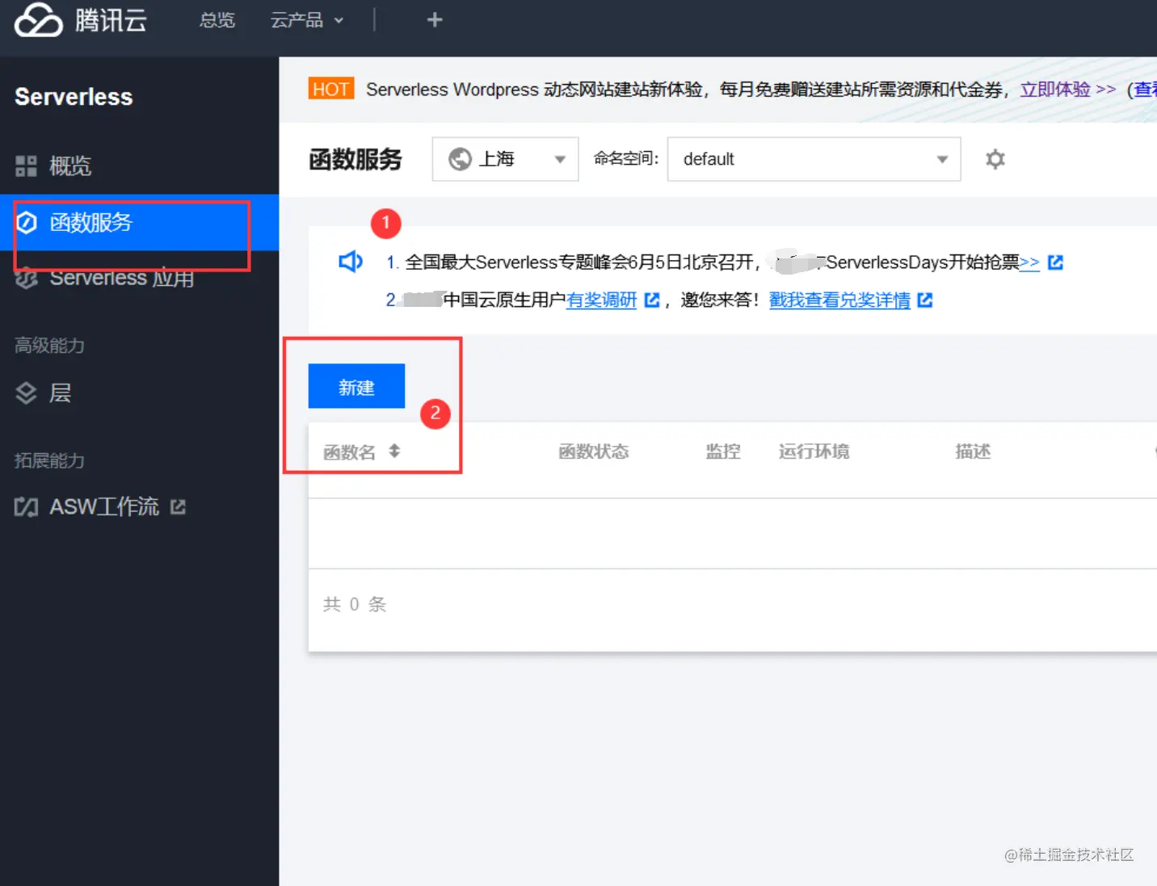Click the plus icon in the top bar
The height and width of the screenshot is (886, 1157).
pos(435,19)
